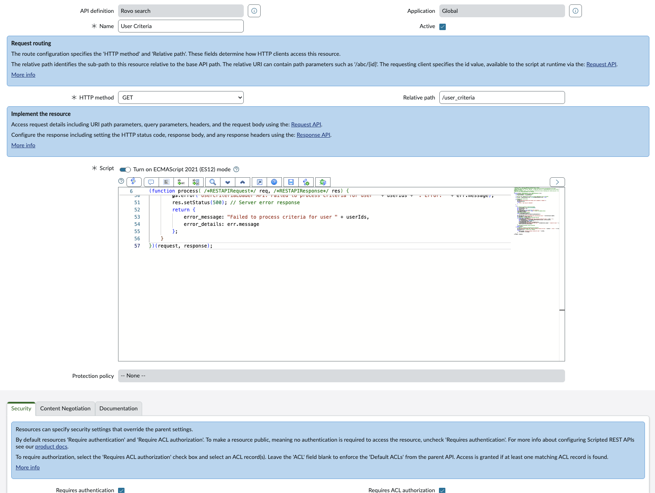Toggle the ECMAScript 2021 (ES12) mode switch
655x493 pixels.
(x=125, y=170)
